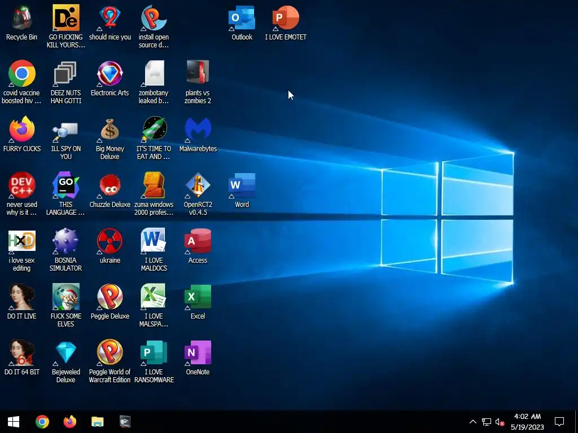
Task: Launch Firefox from the taskbar
Action: click(x=69, y=422)
